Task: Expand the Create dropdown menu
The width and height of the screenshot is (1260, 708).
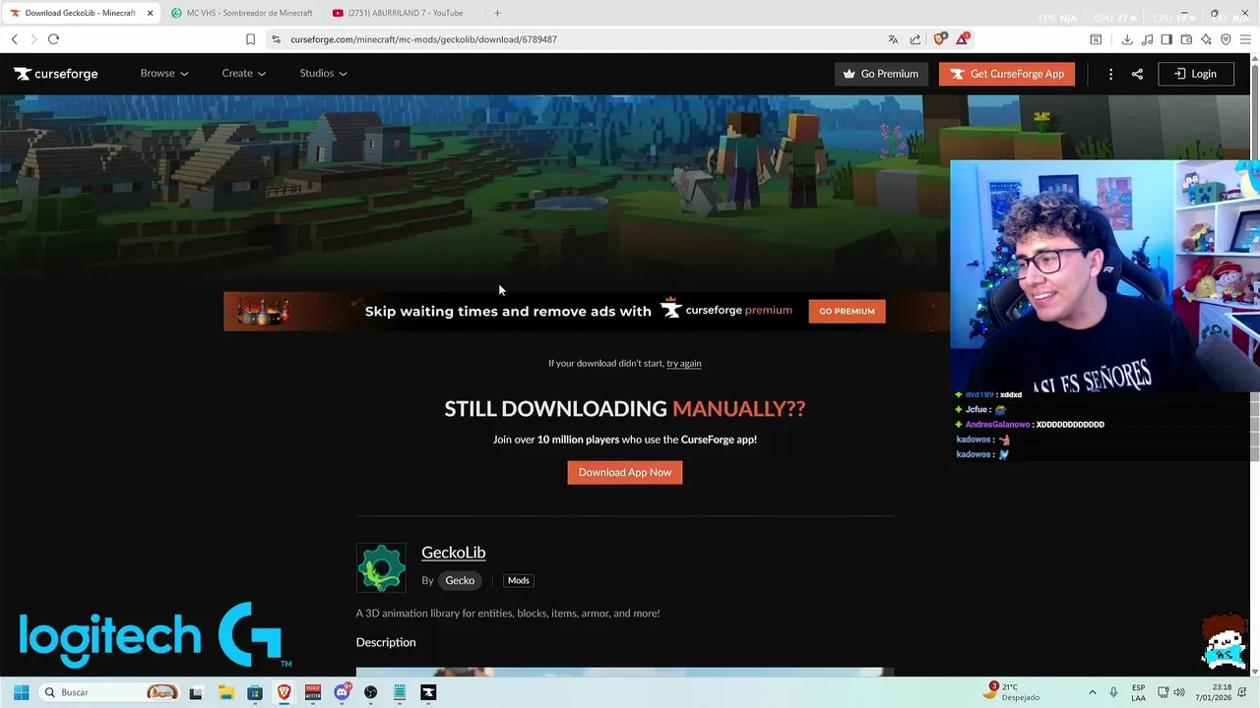Action: [x=243, y=74]
